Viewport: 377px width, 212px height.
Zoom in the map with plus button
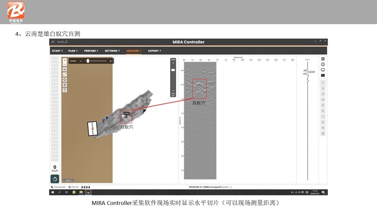tap(65, 60)
